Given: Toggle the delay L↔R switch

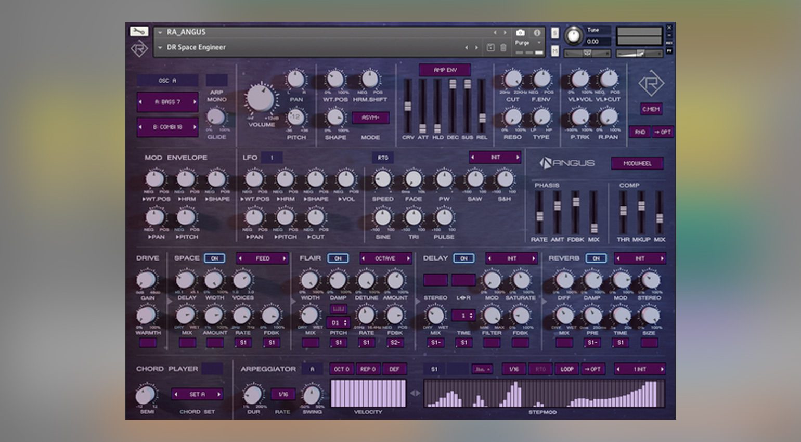Looking at the screenshot, I should (x=463, y=280).
